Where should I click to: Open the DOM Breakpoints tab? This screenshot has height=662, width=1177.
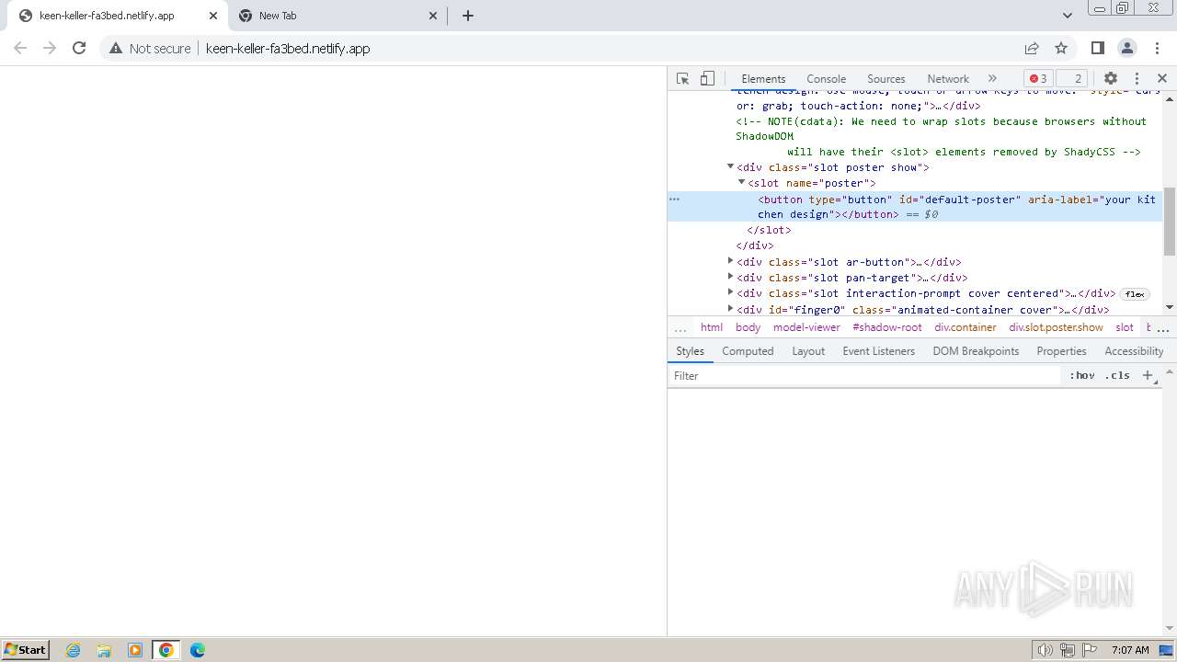click(976, 351)
